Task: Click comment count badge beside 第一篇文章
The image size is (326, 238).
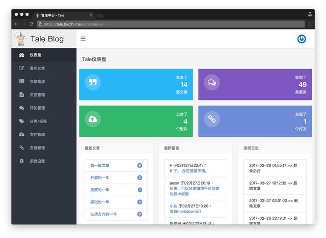Action: coord(140,165)
